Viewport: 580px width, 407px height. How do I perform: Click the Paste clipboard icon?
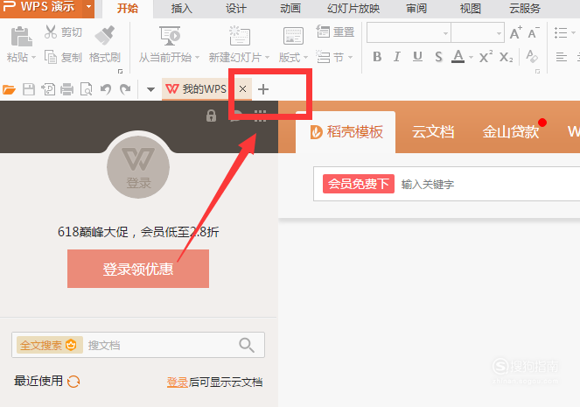21,37
